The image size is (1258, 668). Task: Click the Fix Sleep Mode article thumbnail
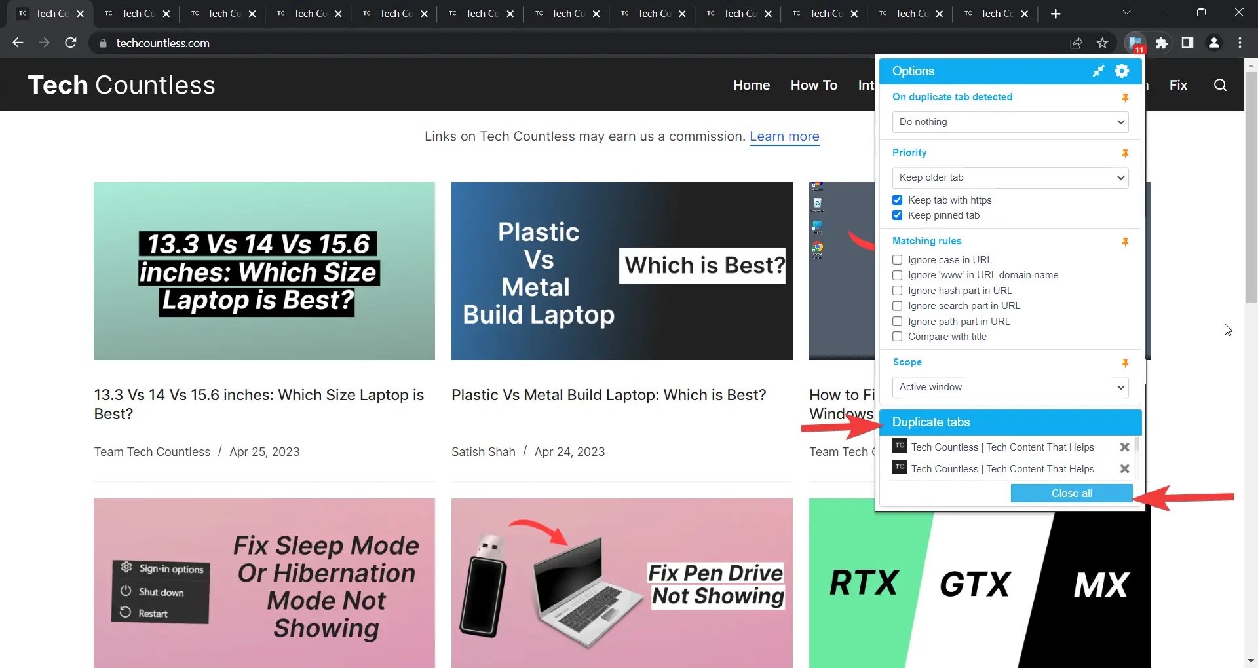264,582
